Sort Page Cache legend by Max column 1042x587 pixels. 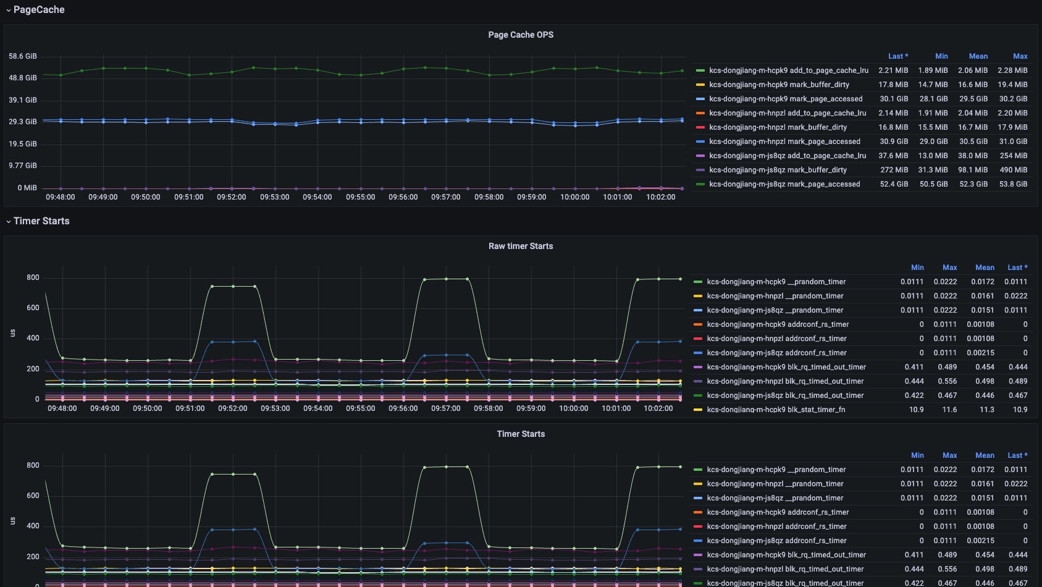point(1020,56)
